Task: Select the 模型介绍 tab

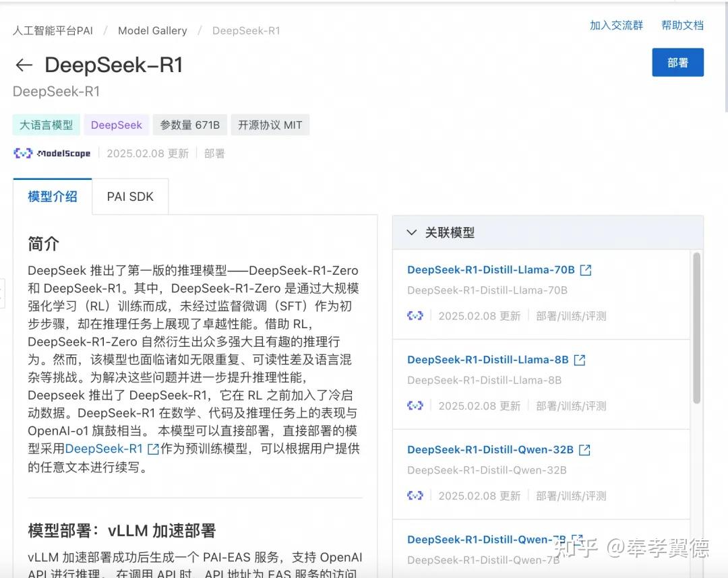Action: (x=52, y=196)
